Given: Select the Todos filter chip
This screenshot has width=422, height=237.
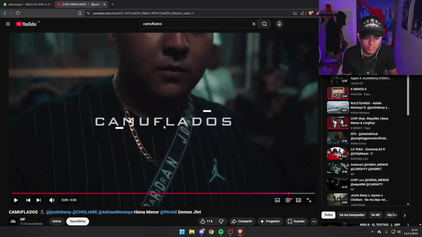Looking at the screenshot, I should [328, 215].
